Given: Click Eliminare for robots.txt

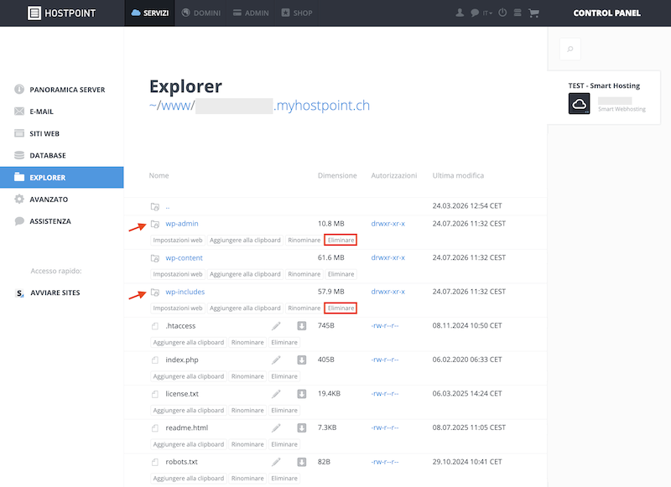Looking at the screenshot, I should pos(284,479).
